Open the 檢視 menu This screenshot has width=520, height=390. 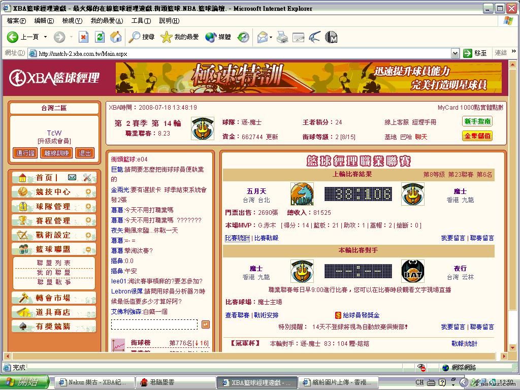pyautogui.click(x=72, y=21)
